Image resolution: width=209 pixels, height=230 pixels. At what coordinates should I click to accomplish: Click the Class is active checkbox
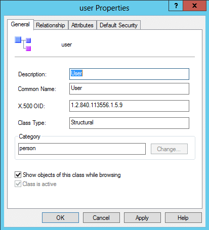tap(18, 184)
